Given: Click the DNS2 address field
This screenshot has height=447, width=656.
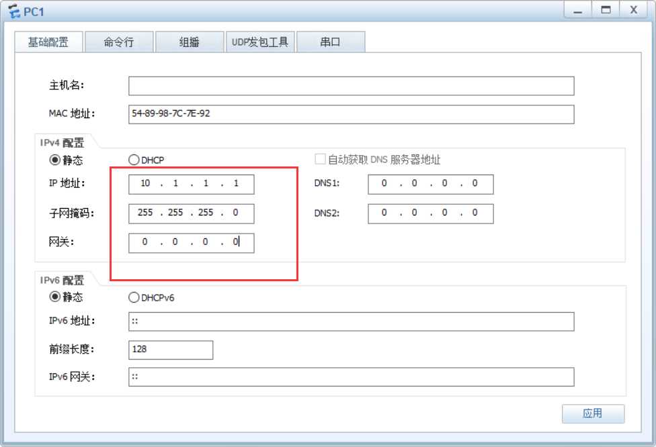Looking at the screenshot, I should tap(430, 213).
